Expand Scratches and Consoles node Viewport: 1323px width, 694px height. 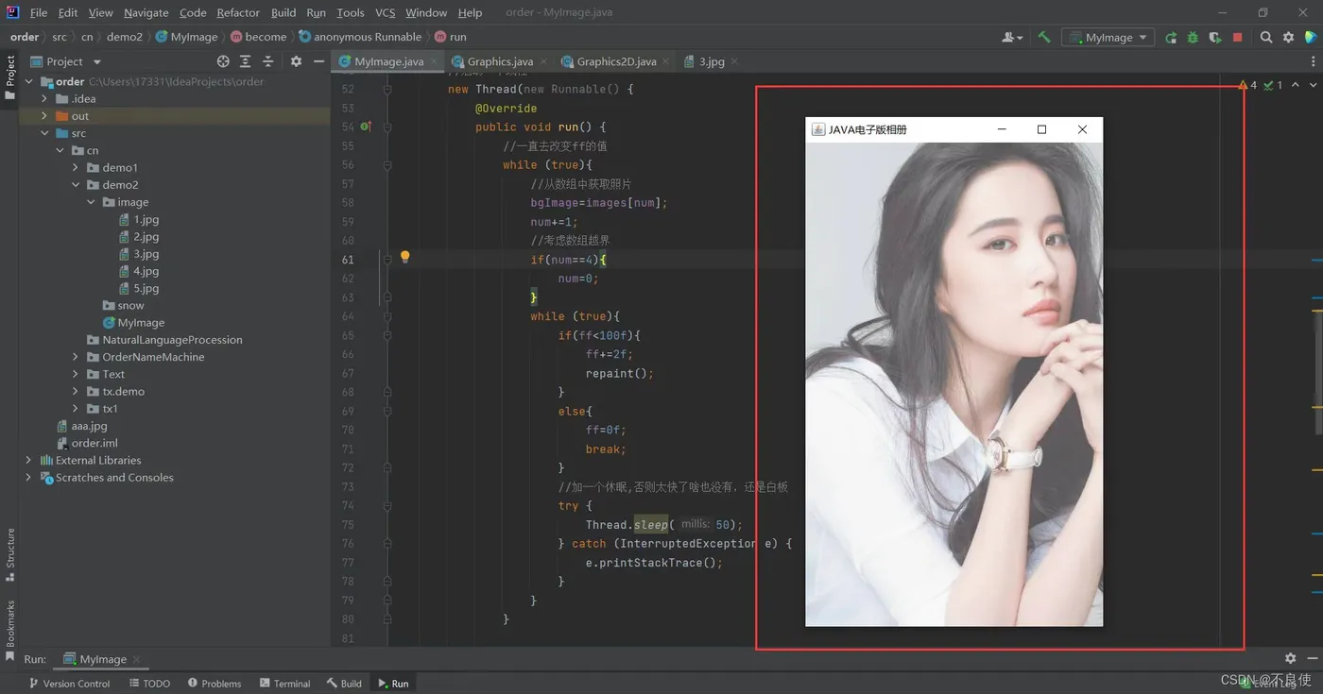coord(28,478)
